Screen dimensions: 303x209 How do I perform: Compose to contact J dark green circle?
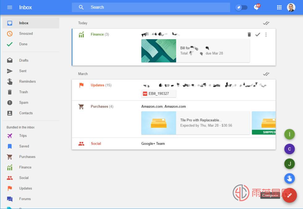289,164
